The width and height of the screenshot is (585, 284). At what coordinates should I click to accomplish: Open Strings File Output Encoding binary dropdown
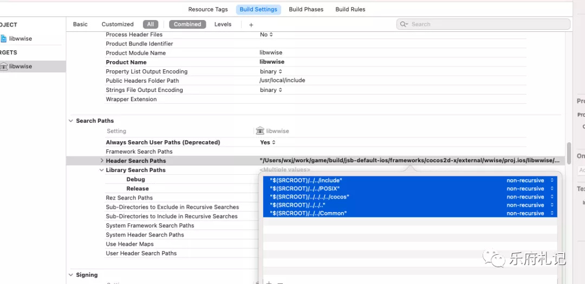pyautogui.click(x=271, y=90)
